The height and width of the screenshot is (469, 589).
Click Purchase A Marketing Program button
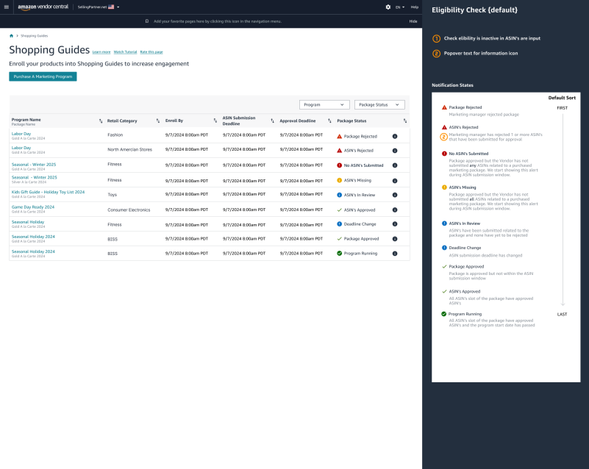(43, 76)
